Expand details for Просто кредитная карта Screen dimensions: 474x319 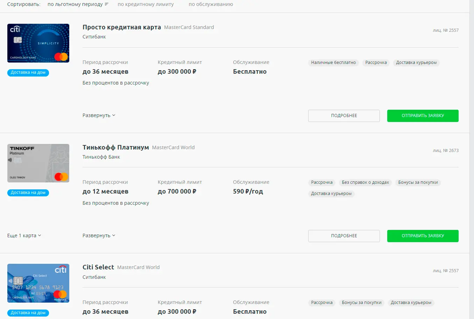point(99,115)
